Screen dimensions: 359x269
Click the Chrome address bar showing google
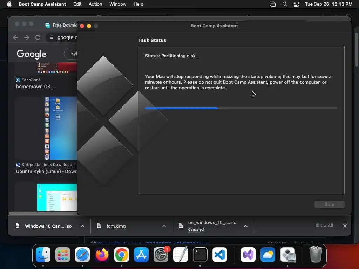62,37
